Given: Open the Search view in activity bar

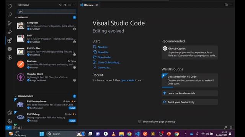Looking at the screenshot, I should [x=10, y=14].
